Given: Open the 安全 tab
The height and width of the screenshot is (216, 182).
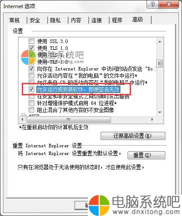Looking at the screenshot, I should point(35,20).
